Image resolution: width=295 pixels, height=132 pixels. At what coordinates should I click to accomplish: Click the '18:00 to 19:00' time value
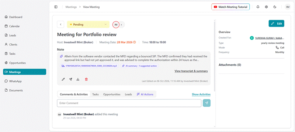[x=157, y=42]
